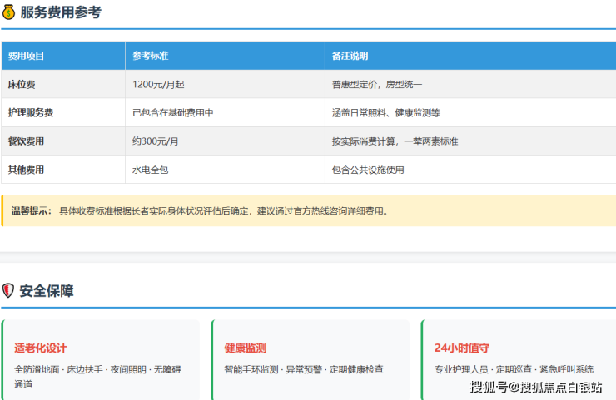Open the 健康监测 card
The width and height of the screenshot is (616, 400).
[x=310, y=359]
